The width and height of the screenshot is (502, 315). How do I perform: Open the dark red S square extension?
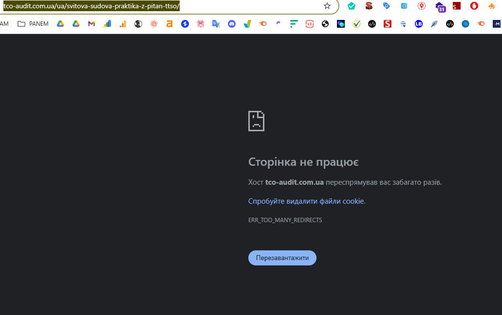(457, 6)
